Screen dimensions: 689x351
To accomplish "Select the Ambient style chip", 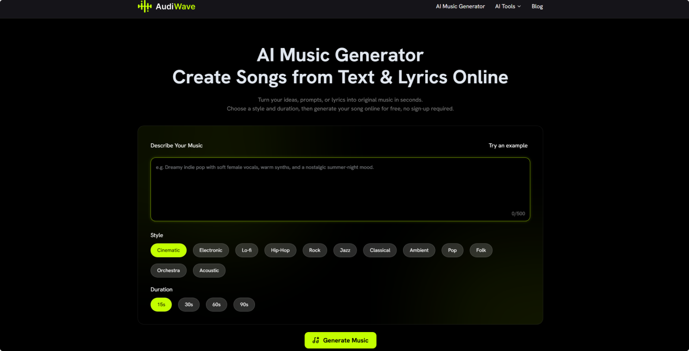I will pos(419,250).
